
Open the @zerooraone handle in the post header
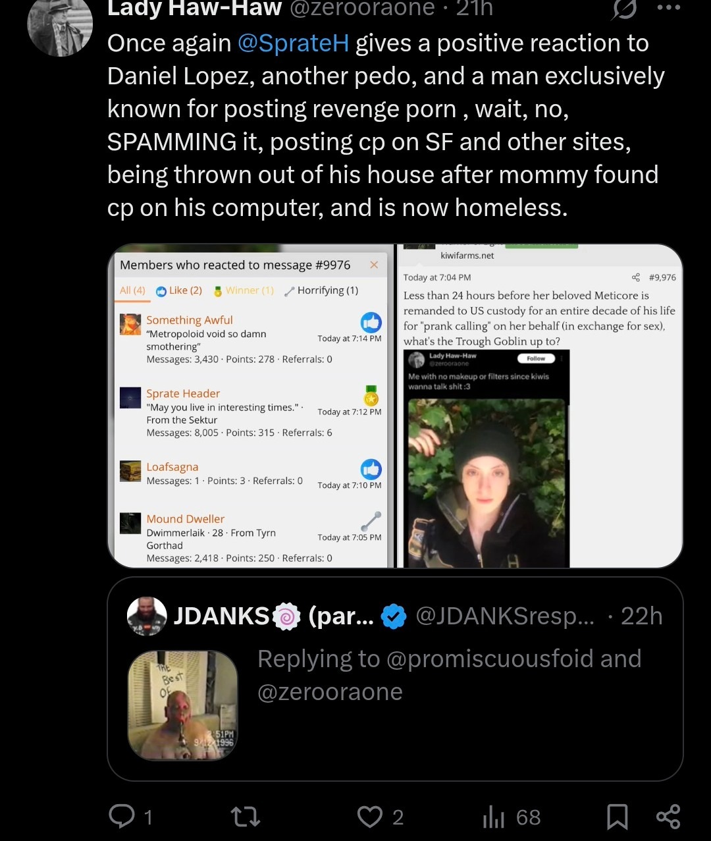point(362,9)
